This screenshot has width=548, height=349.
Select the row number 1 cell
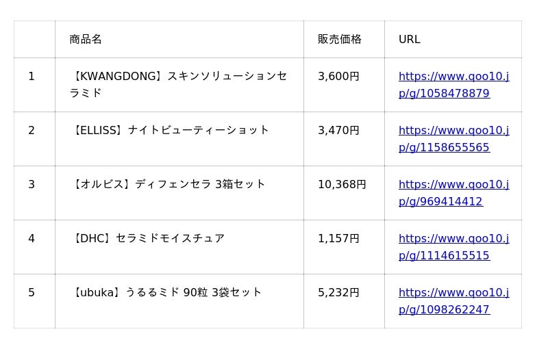pos(32,77)
